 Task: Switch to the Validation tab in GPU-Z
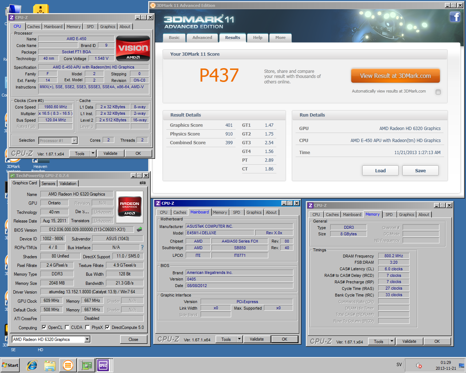point(68,184)
